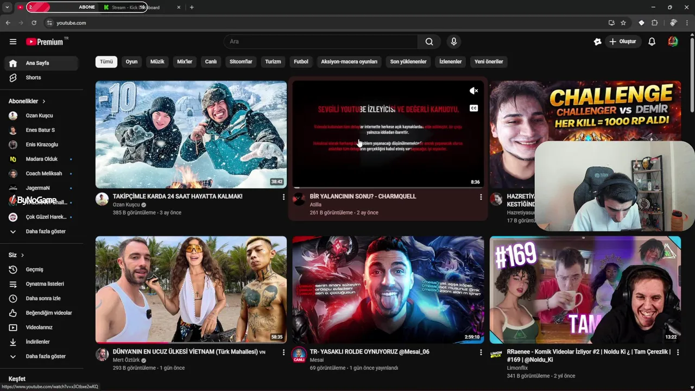Click the icon left of Oluştur button
The width and height of the screenshot is (695, 391).
[598, 42]
